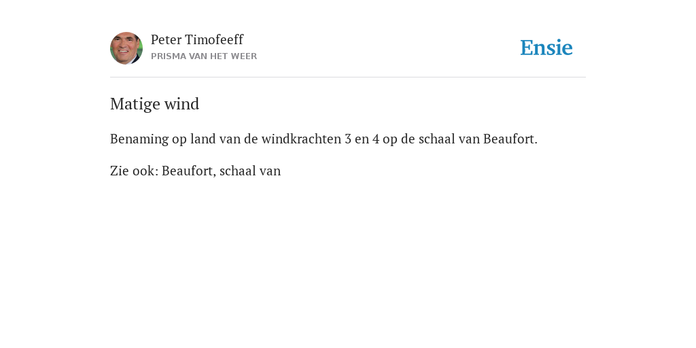Click the blue Ensie logo

[546, 48]
